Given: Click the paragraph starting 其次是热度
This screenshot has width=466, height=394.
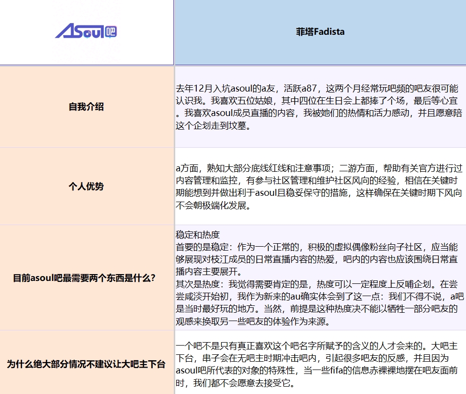Looking at the screenshot, I should click(320, 303).
